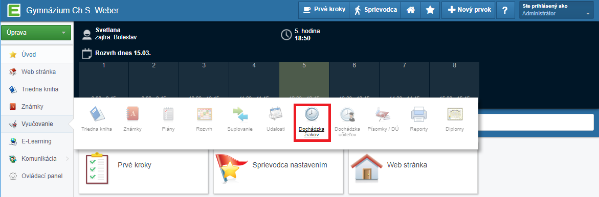Open the Administrátor account dropdown

pos(557,10)
